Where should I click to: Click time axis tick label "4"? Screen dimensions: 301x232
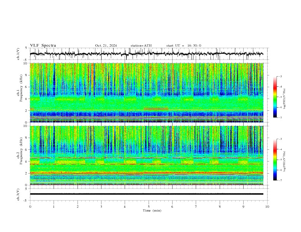tap(125, 207)
